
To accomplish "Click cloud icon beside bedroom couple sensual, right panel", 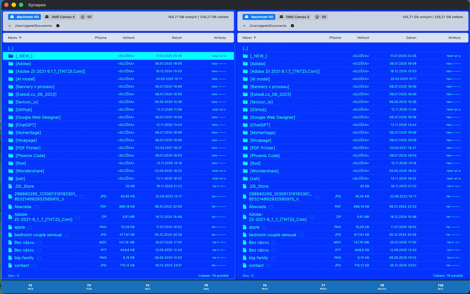I will click(x=301, y=235).
